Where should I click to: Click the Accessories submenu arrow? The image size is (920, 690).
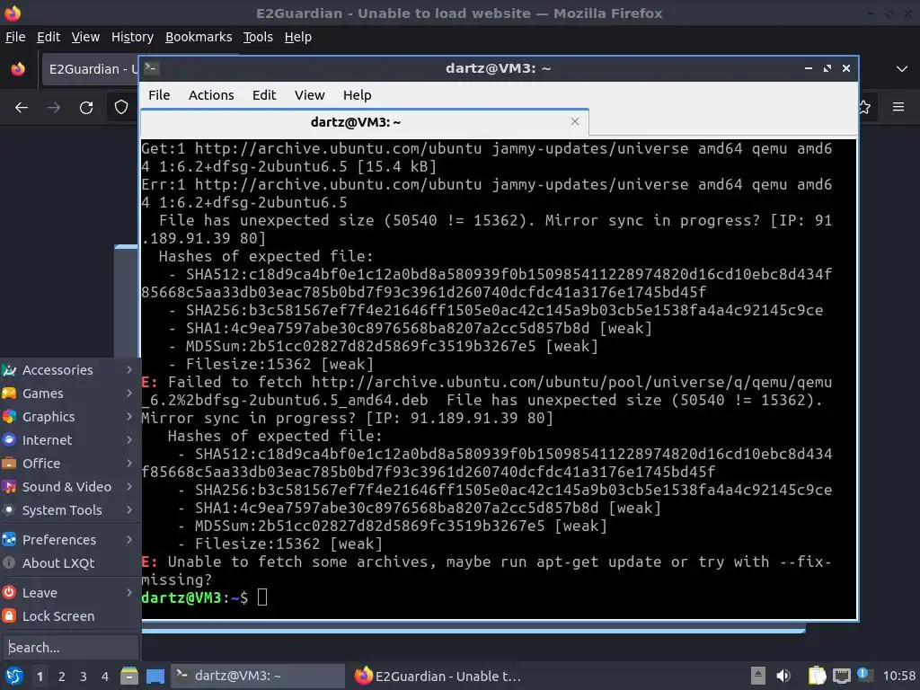tap(129, 369)
